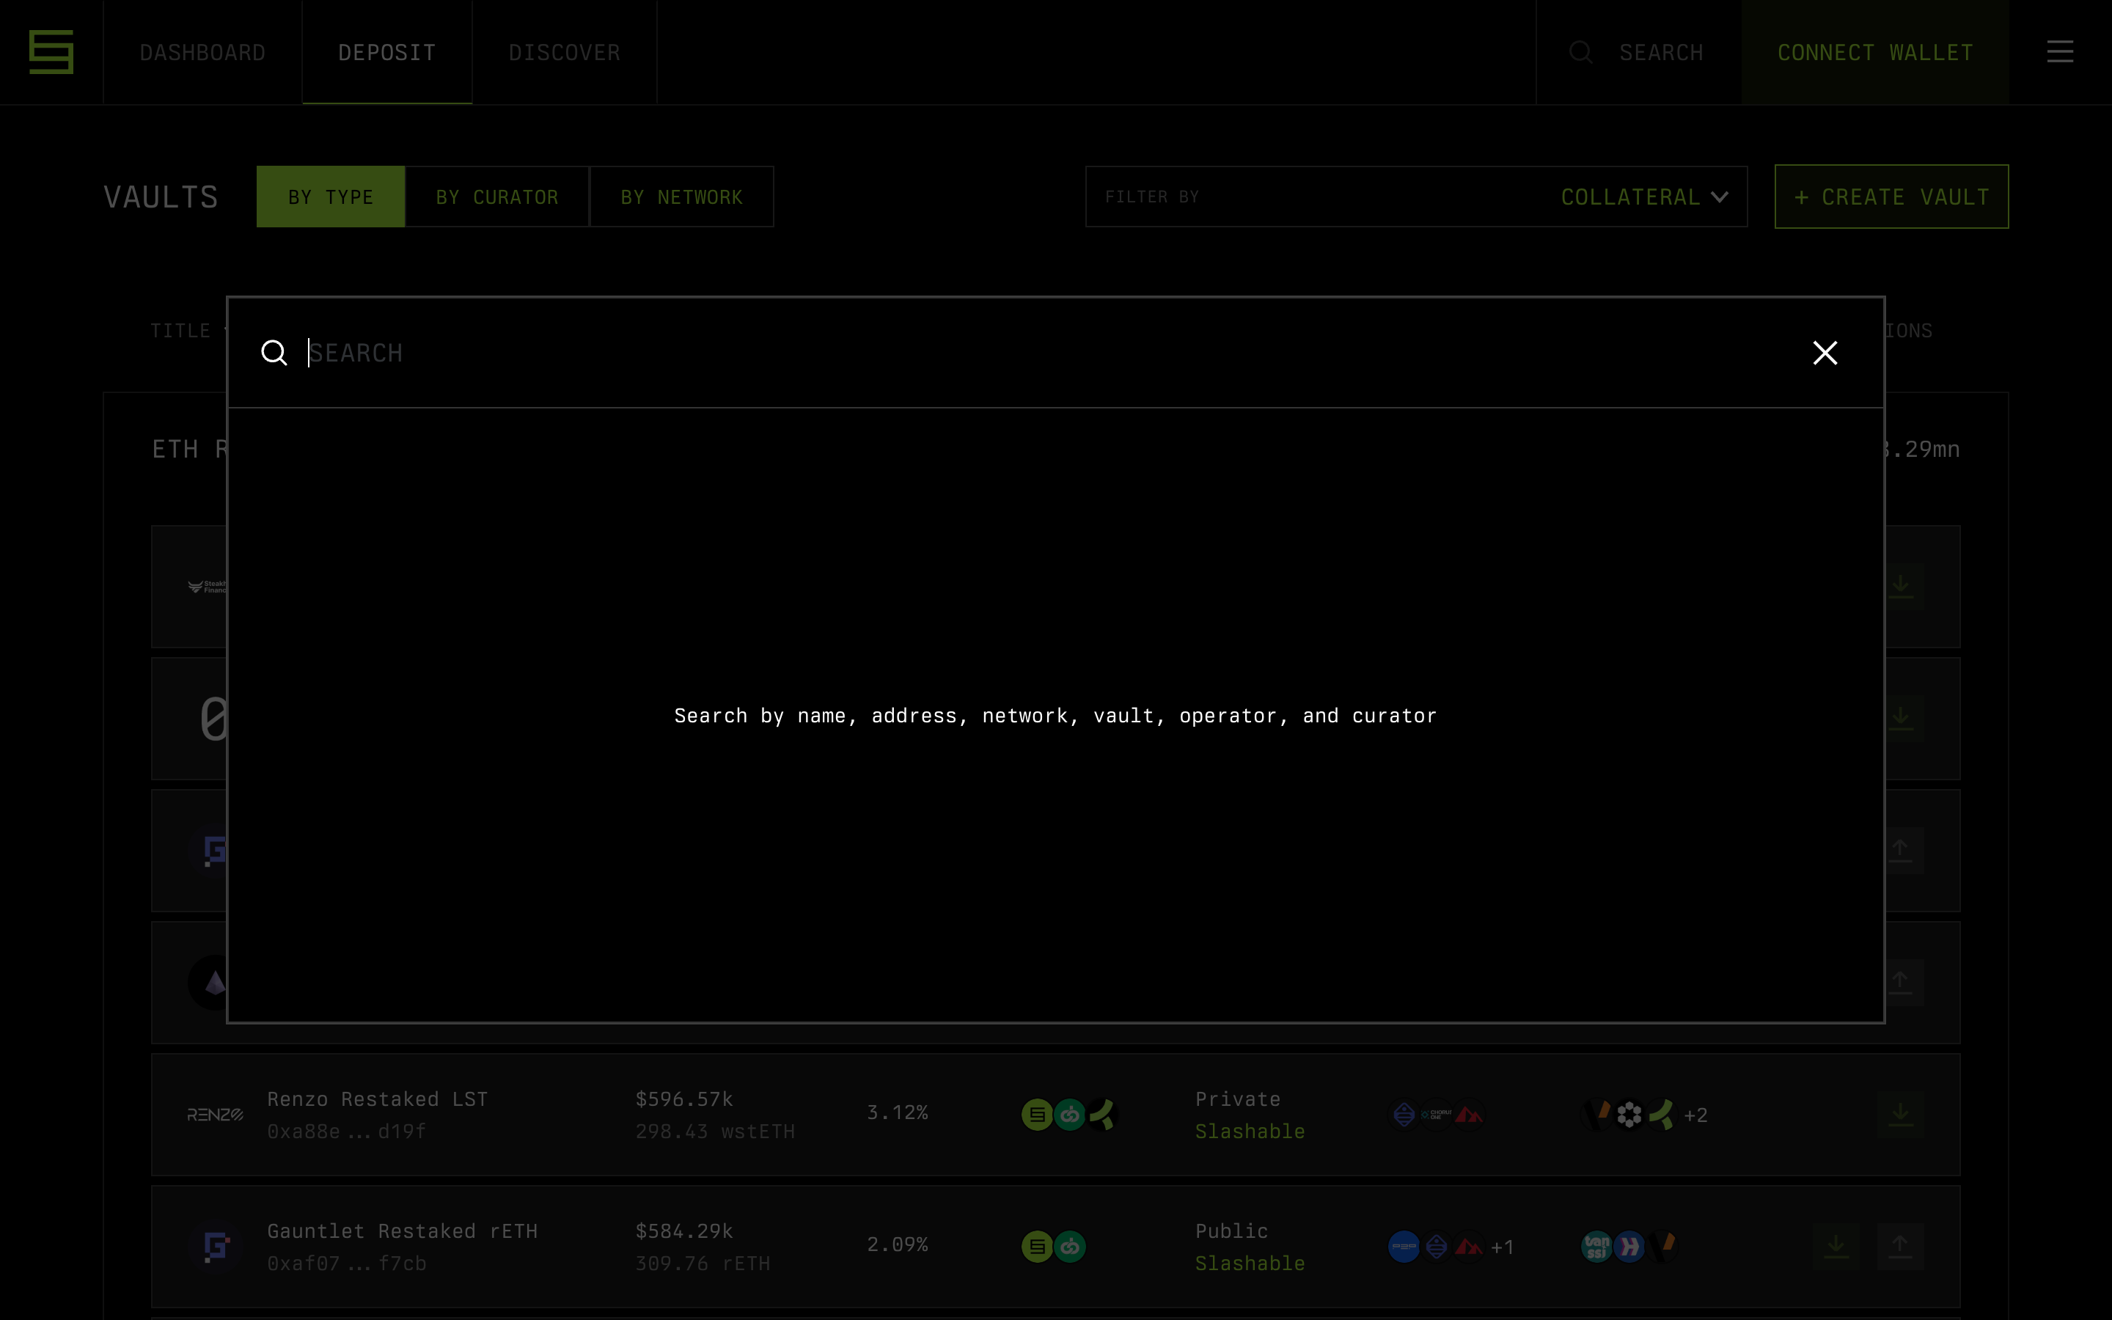Click Slashable label in Gauntlet rETH row
The height and width of the screenshot is (1320, 2112).
tap(1250, 1264)
